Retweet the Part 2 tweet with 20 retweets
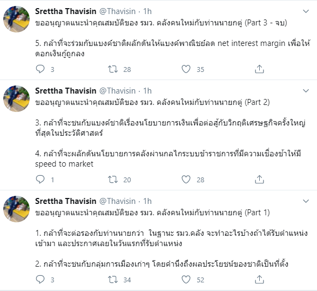 click(113, 180)
